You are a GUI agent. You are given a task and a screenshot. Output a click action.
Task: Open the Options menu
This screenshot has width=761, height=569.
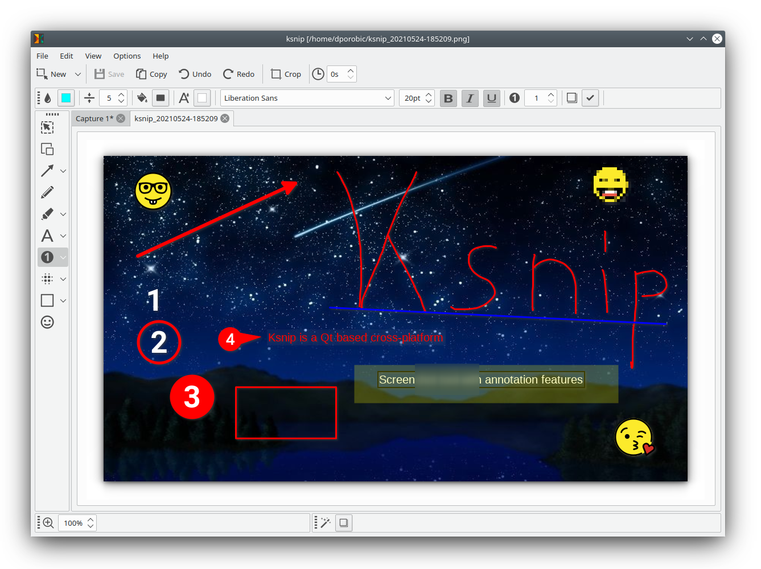point(126,56)
